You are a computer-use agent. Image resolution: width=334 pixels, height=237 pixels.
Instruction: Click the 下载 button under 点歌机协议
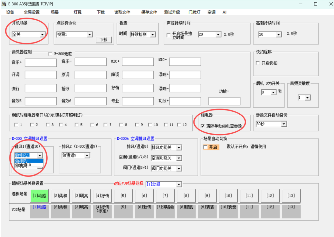[x=104, y=40]
